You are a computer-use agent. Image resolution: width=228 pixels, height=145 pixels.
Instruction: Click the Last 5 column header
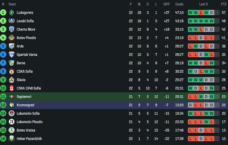tap(203, 4)
